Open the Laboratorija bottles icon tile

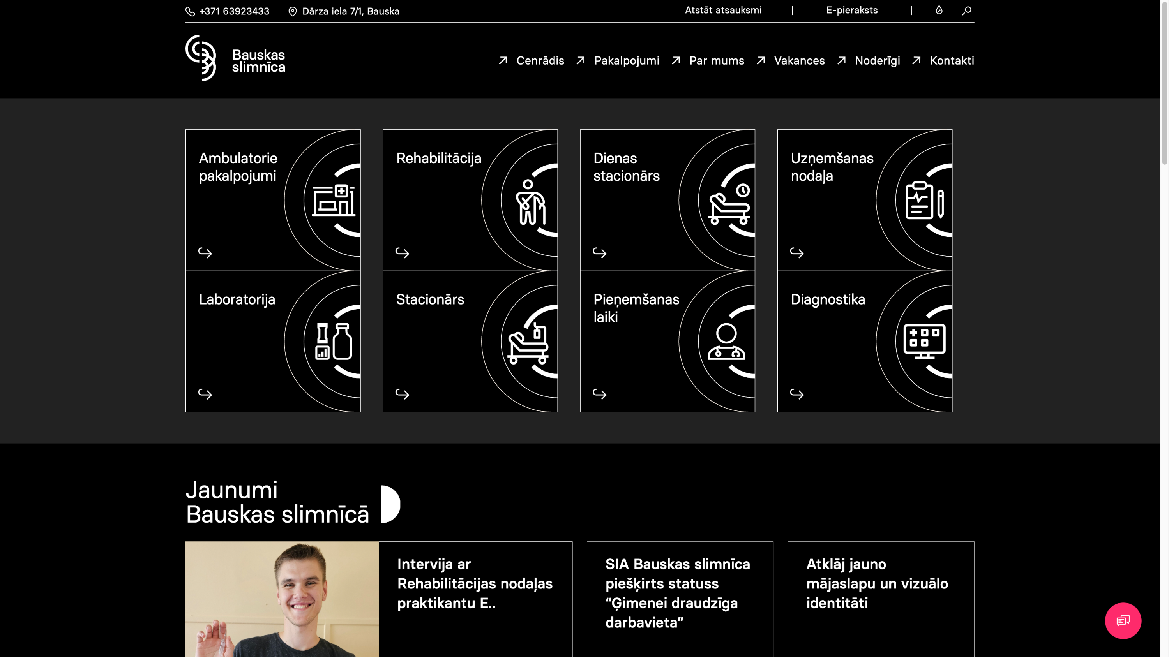click(334, 341)
